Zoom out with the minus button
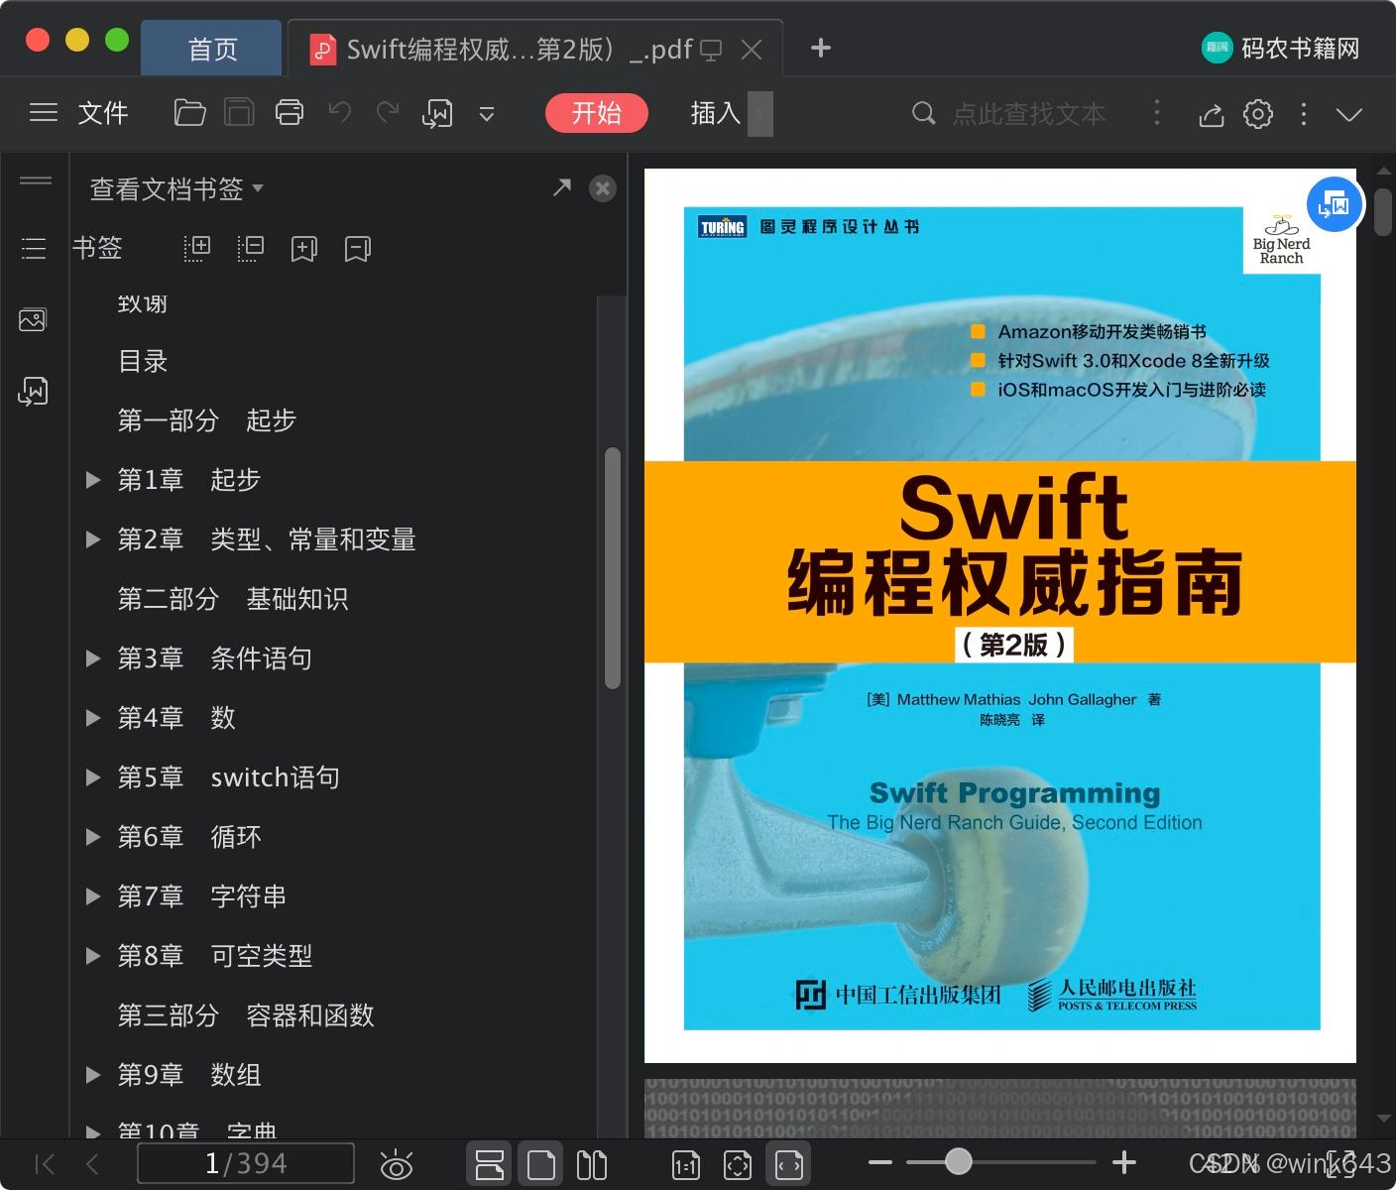This screenshot has width=1396, height=1190. click(879, 1162)
